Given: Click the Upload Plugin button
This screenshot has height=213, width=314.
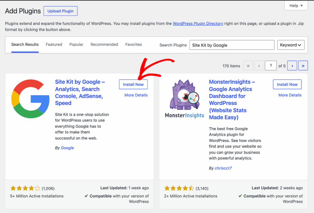Looking at the screenshot, I should point(60,11).
